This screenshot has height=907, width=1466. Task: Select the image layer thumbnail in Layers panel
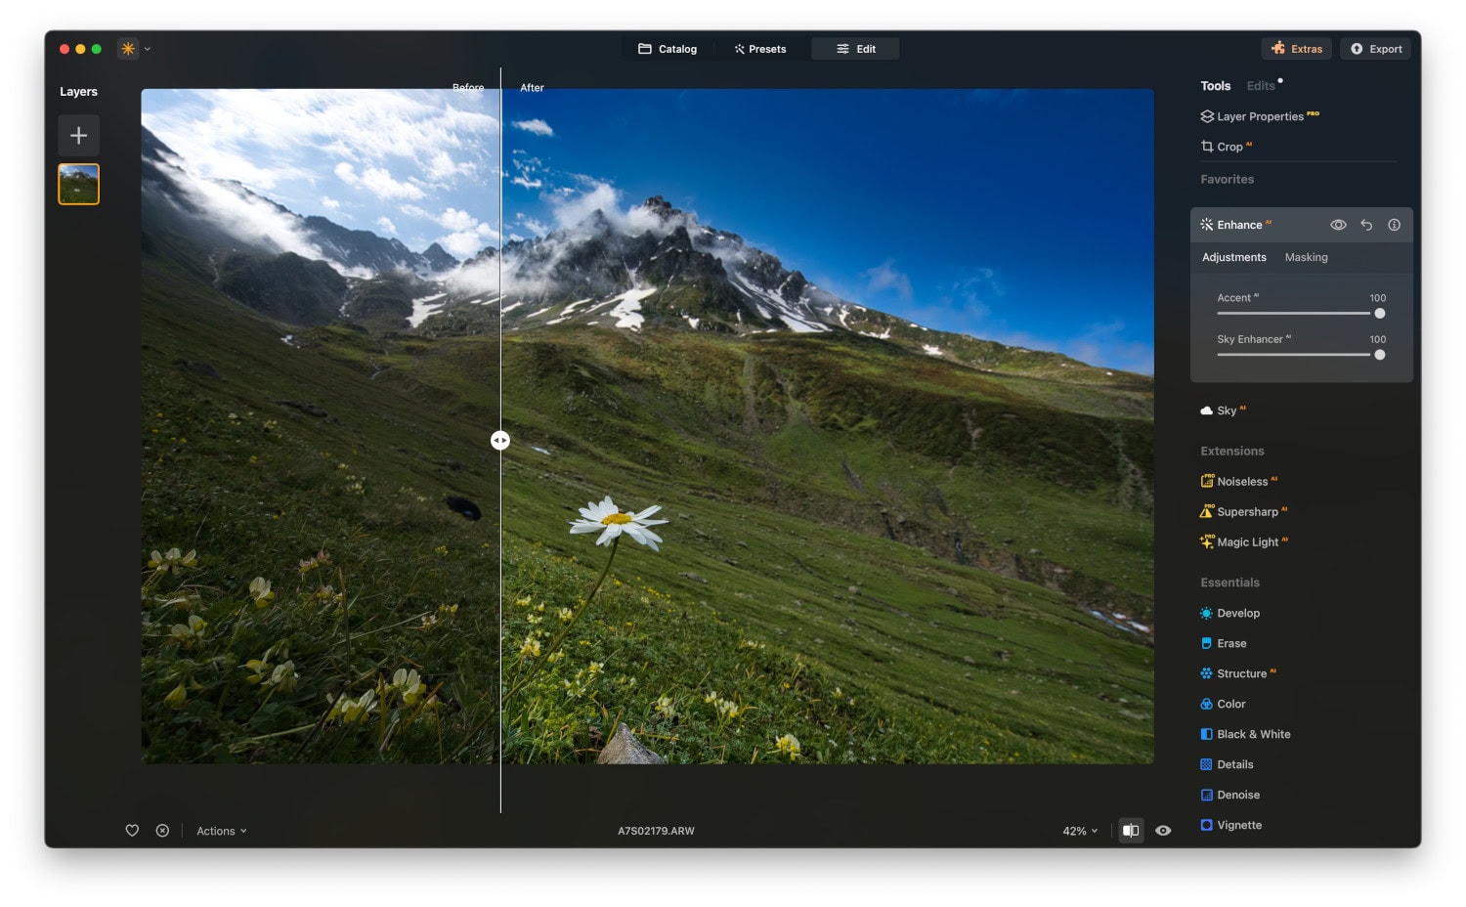78,184
